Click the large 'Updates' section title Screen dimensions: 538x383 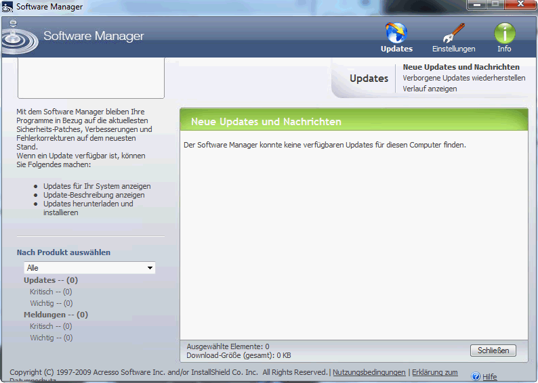pyautogui.click(x=369, y=78)
